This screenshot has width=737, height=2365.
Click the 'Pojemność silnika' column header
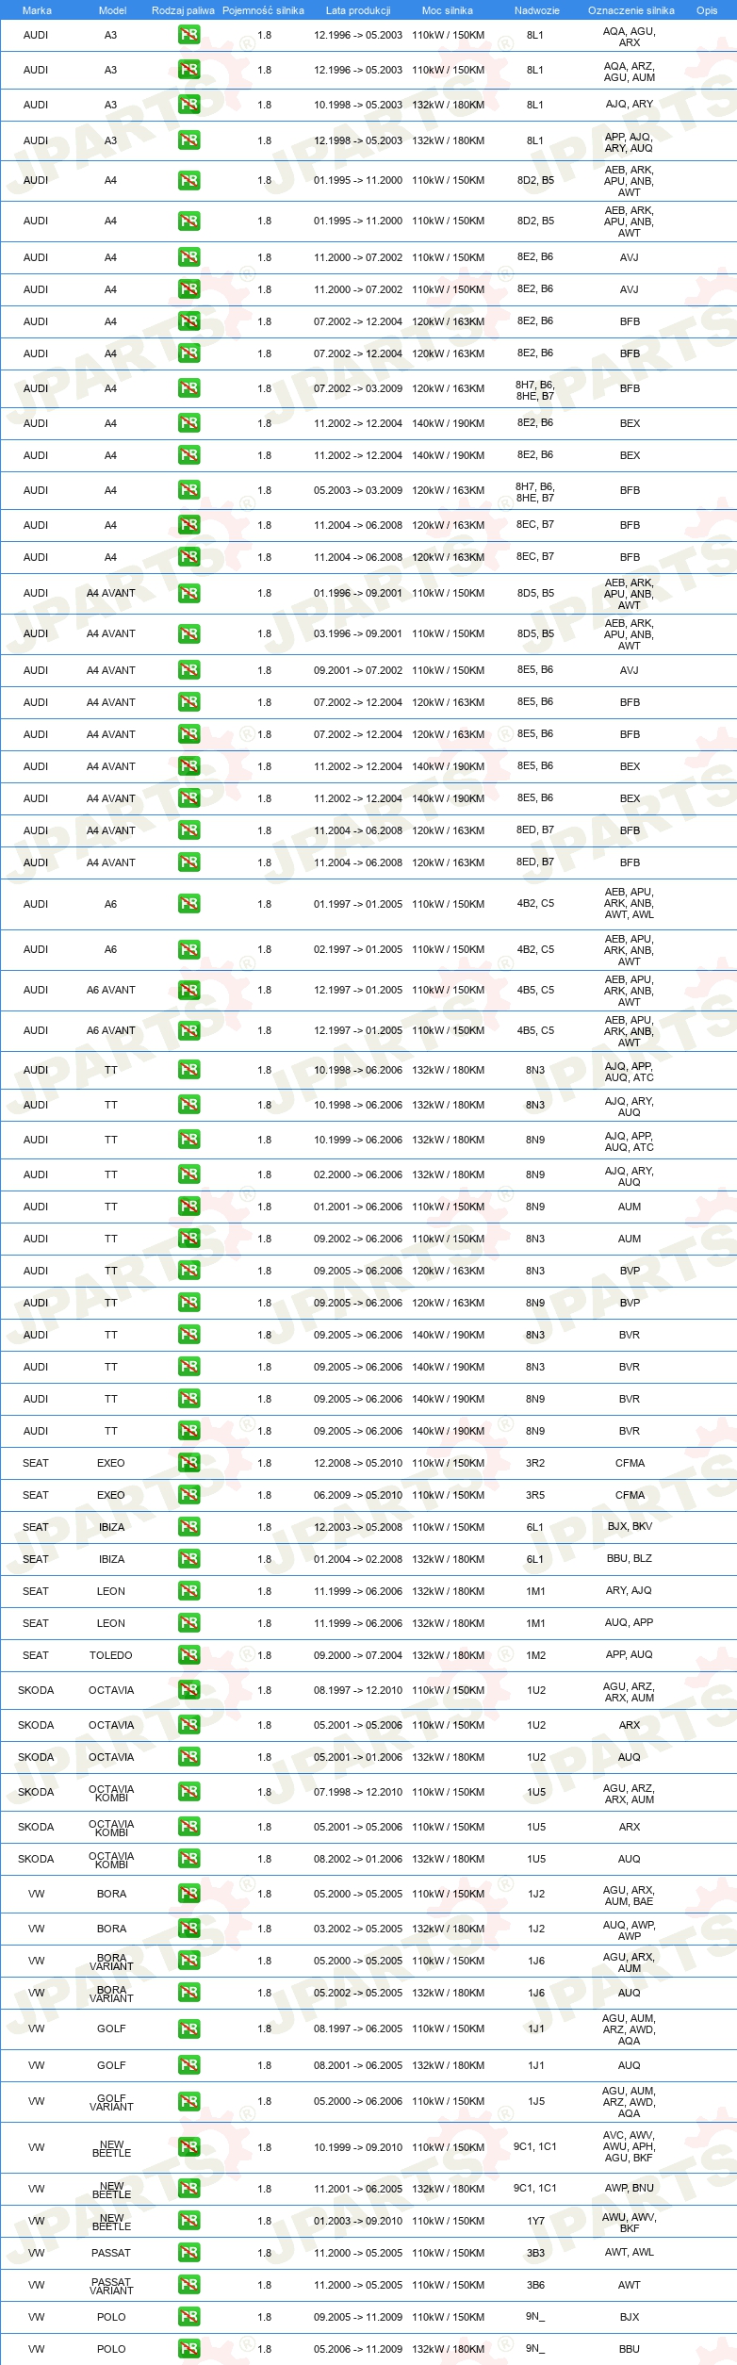(x=263, y=10)
